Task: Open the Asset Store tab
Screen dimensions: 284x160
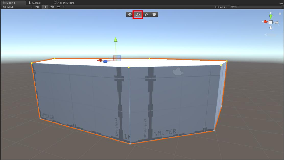Action: coord(64,3)
